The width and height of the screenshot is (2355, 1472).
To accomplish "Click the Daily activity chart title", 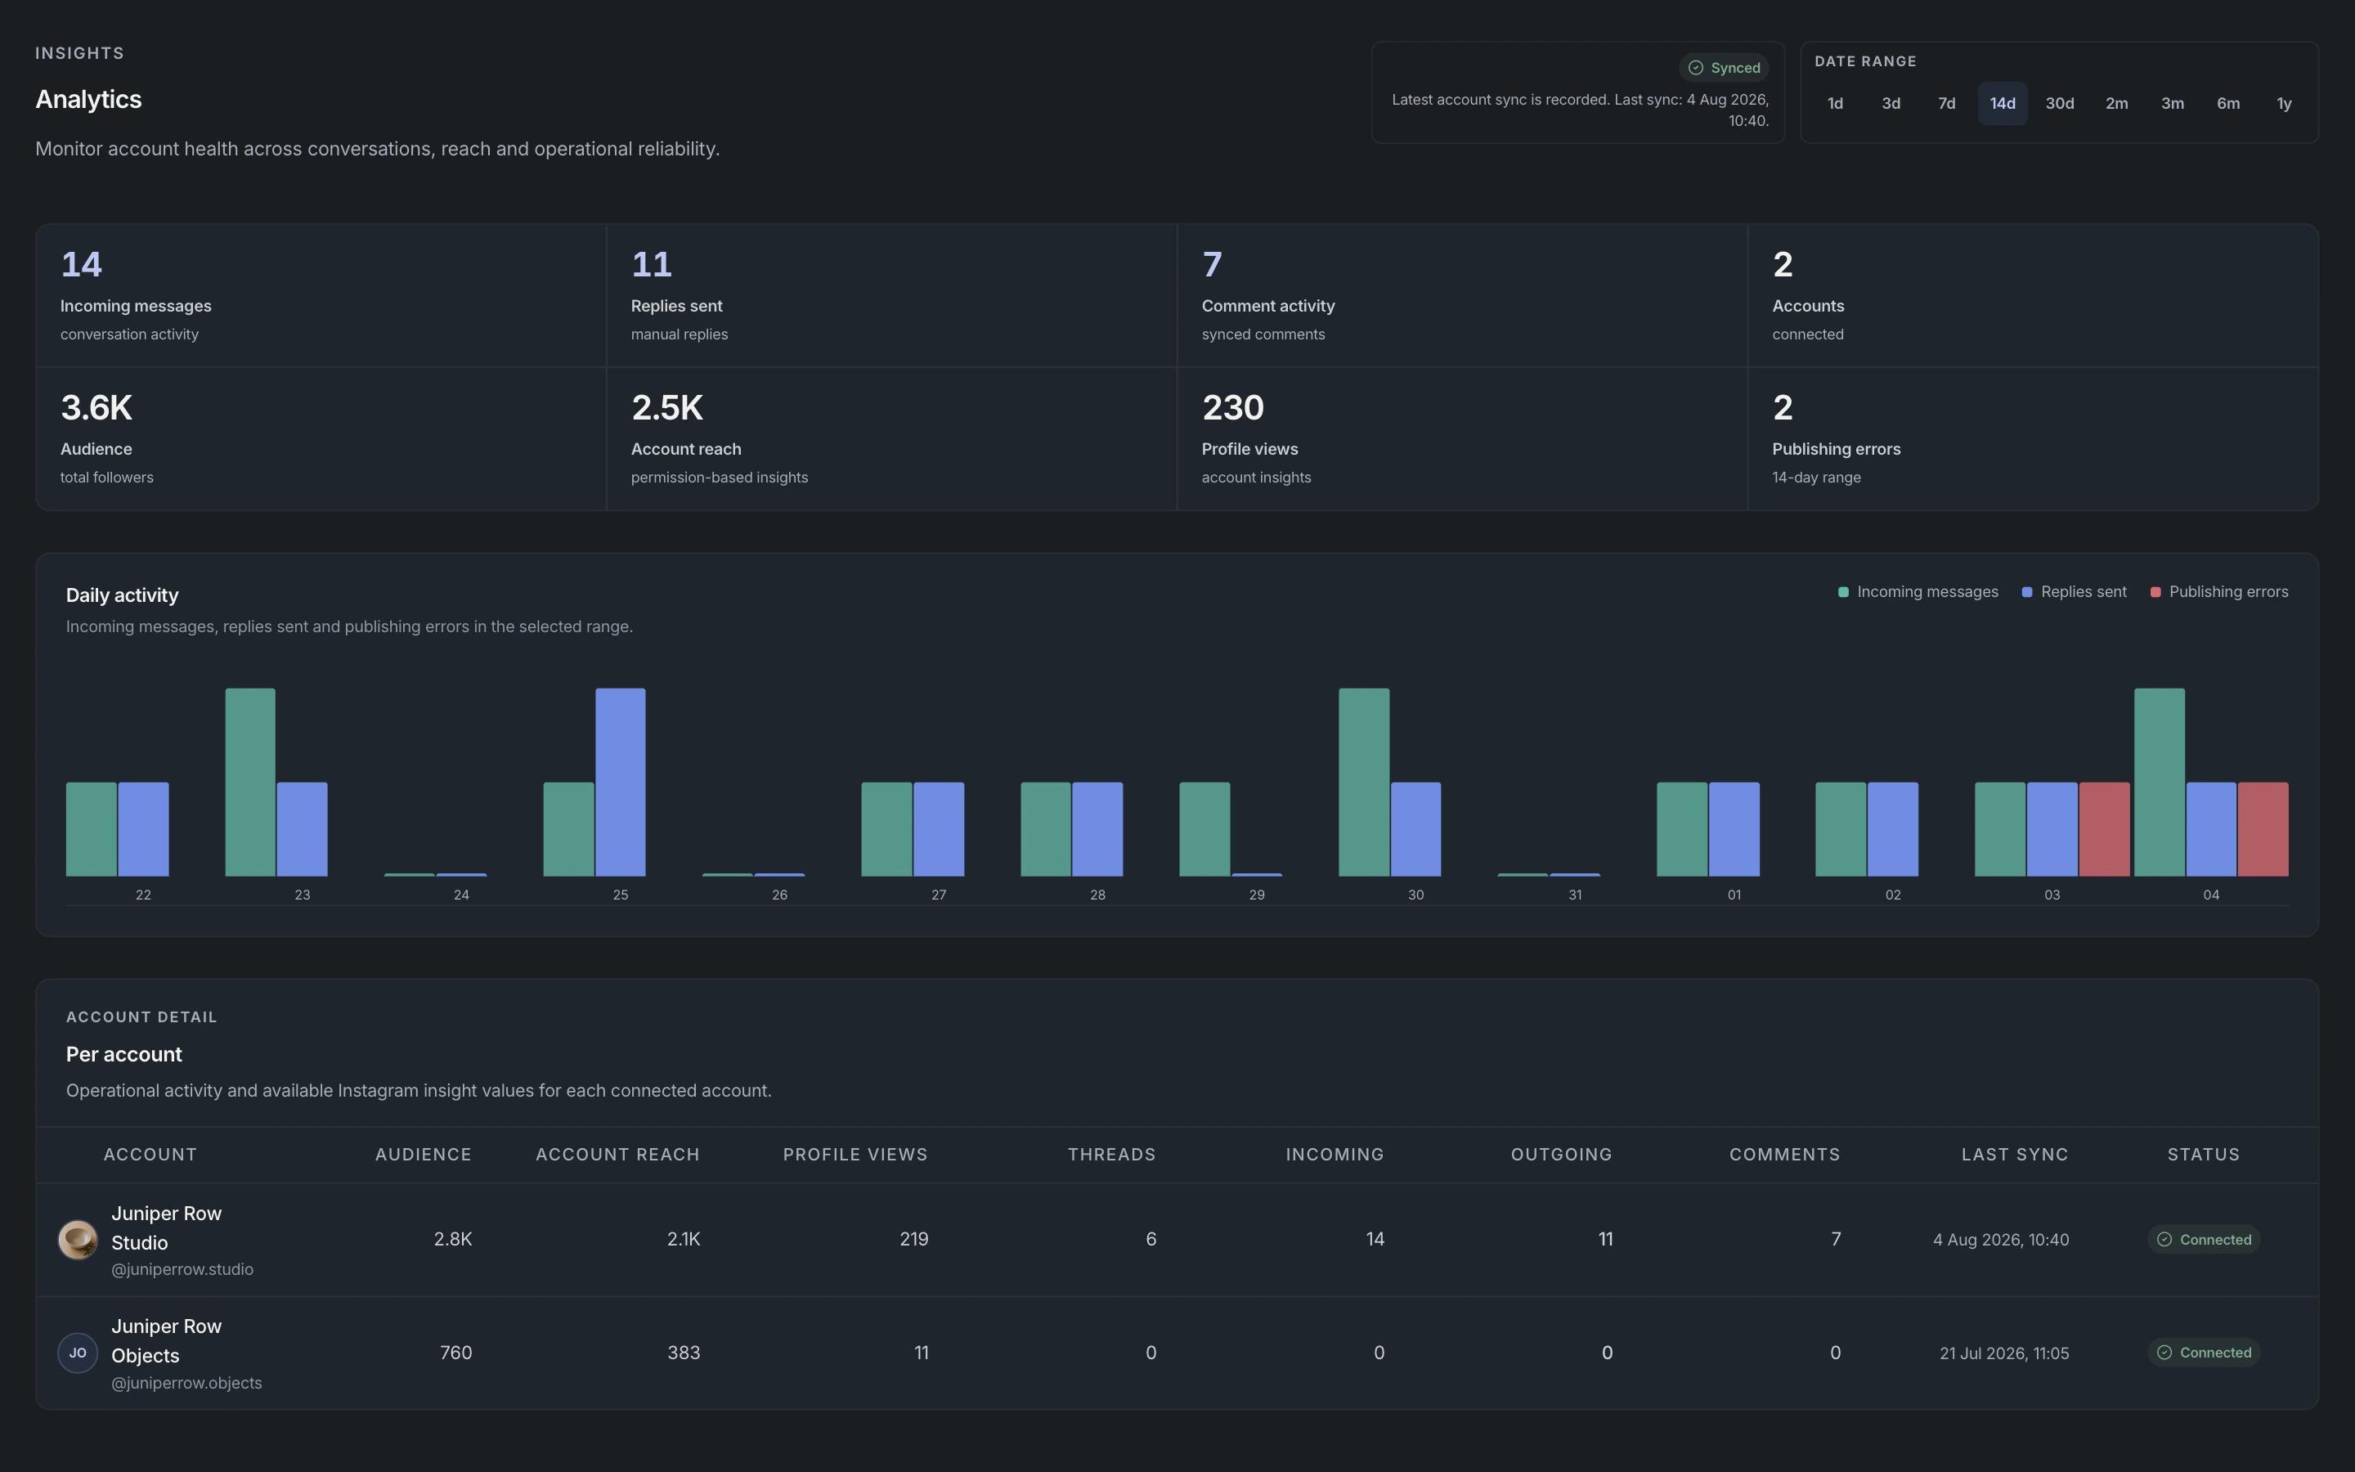I will pyautogui.click(x=122, y=595).
